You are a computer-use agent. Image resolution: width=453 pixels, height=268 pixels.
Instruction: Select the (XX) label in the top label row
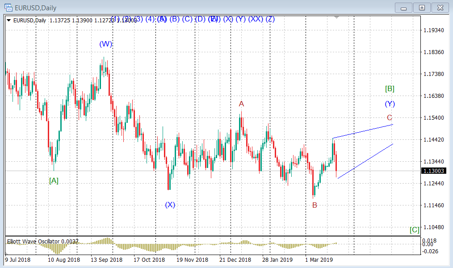[x=256, y=19]
